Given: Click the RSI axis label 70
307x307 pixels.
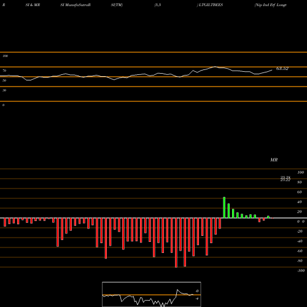Looking at the screenshot, I should click(x=4, y=71).
